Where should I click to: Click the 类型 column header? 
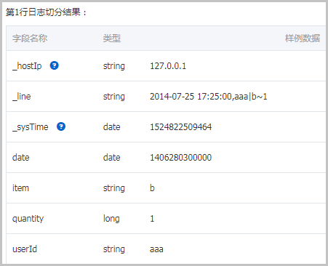click(x=112, y=39)
